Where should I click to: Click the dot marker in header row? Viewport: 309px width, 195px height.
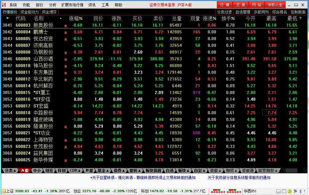pyautogui.click(x=61, y=18)
